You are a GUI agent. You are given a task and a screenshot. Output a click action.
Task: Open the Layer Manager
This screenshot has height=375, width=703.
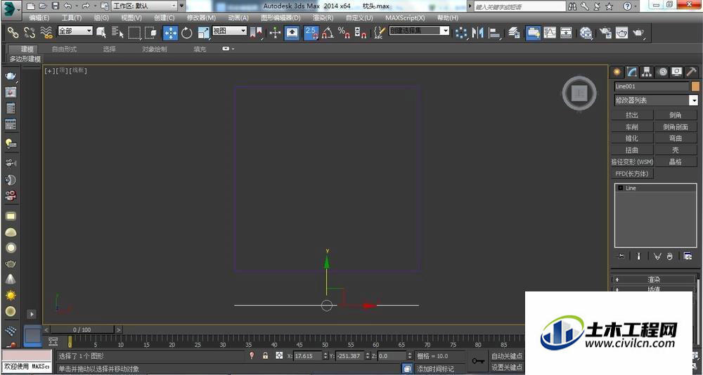[x=514, y=33]
